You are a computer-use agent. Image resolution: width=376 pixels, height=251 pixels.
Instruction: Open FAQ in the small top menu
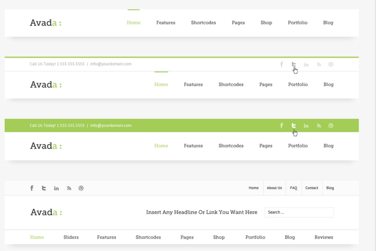coord(293,188)
